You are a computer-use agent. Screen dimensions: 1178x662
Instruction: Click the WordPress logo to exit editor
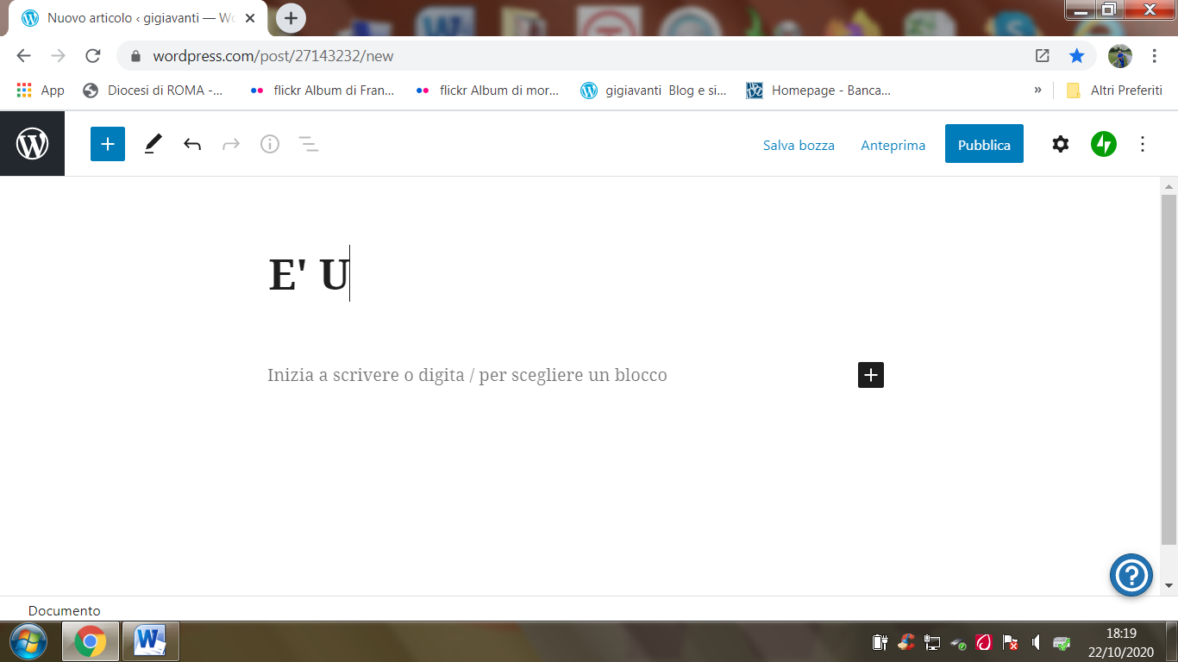tap(32, 144)
